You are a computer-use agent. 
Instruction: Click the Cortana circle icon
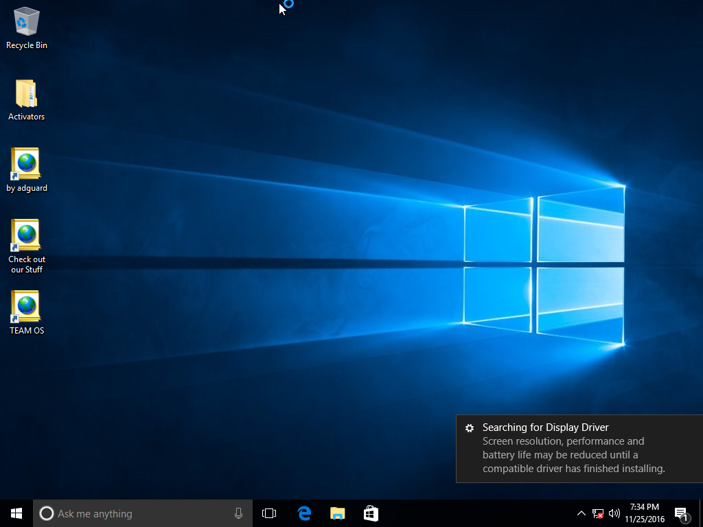[x=46, y=513]
